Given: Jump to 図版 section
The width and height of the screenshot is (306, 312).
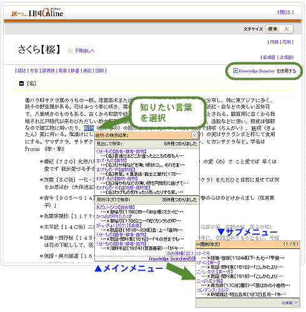Looking at the screenshot, I should click(x=99, y=71).
